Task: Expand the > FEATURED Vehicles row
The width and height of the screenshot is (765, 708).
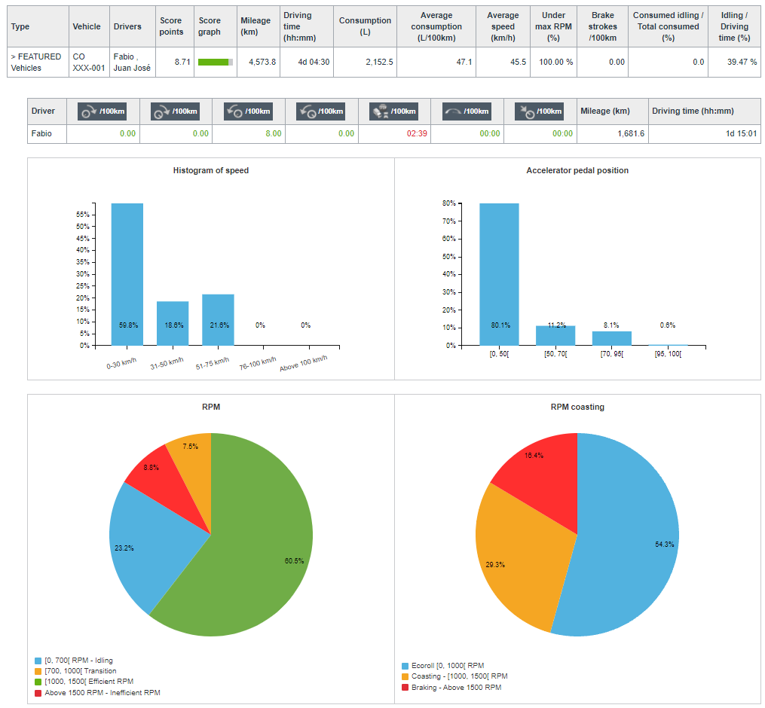Action: pyautogui.click(x=36, y=62)
